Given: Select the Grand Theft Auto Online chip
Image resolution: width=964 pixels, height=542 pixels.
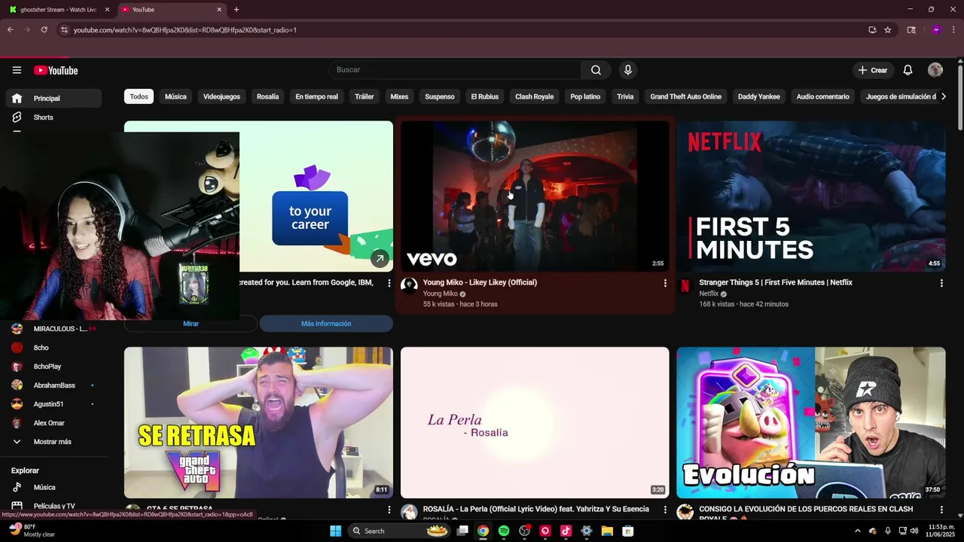Looking at the screenshot, I should pyautogui.click(x=685, y=96).
